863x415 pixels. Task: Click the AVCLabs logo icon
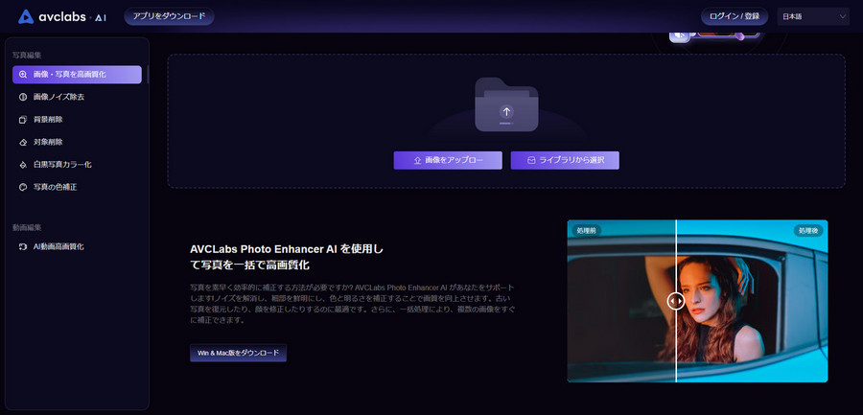pos(26,16)
